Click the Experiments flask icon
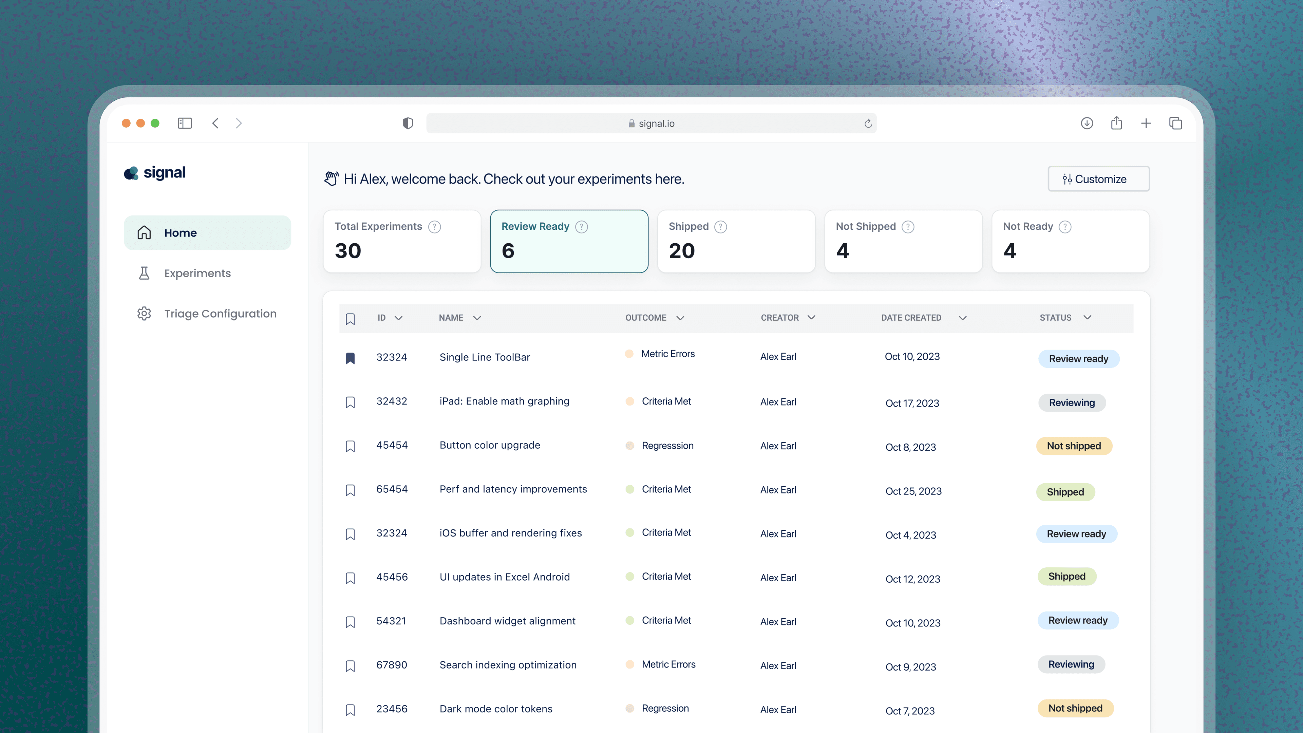Screen dimensions: 1303x733 point(144,273)
